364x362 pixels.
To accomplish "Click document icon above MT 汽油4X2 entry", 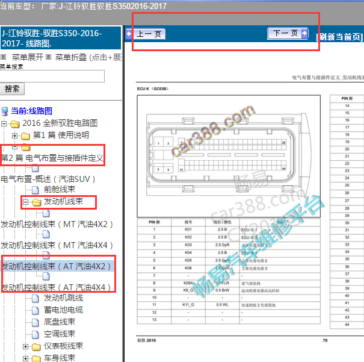I will point(46,213).
